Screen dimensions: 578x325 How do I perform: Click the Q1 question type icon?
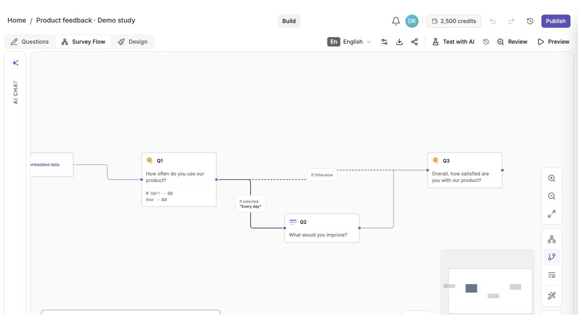(x=149, y=160)
